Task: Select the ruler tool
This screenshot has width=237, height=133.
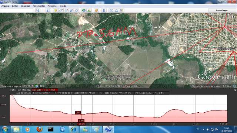Action: coord(104,10)
